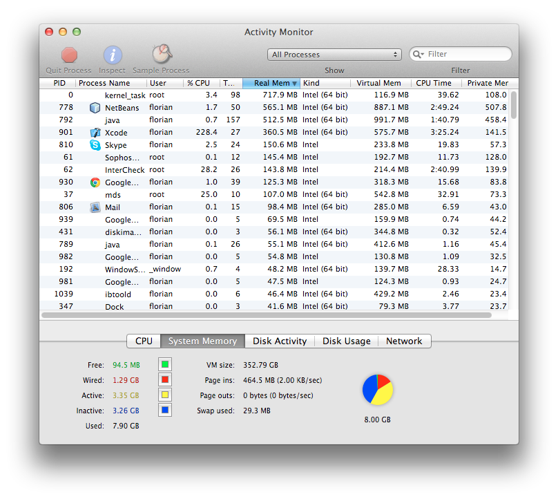
Task: Open the Disk Usage tab
Action: [x=347, y=341]
